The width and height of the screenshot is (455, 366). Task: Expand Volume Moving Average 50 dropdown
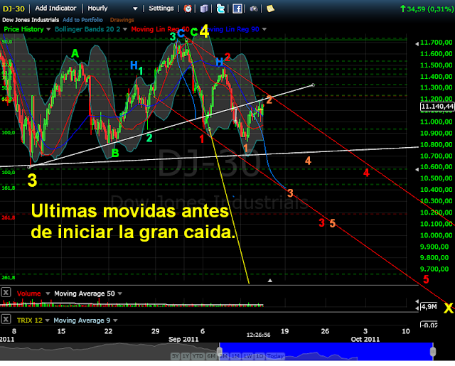point(120,294)
